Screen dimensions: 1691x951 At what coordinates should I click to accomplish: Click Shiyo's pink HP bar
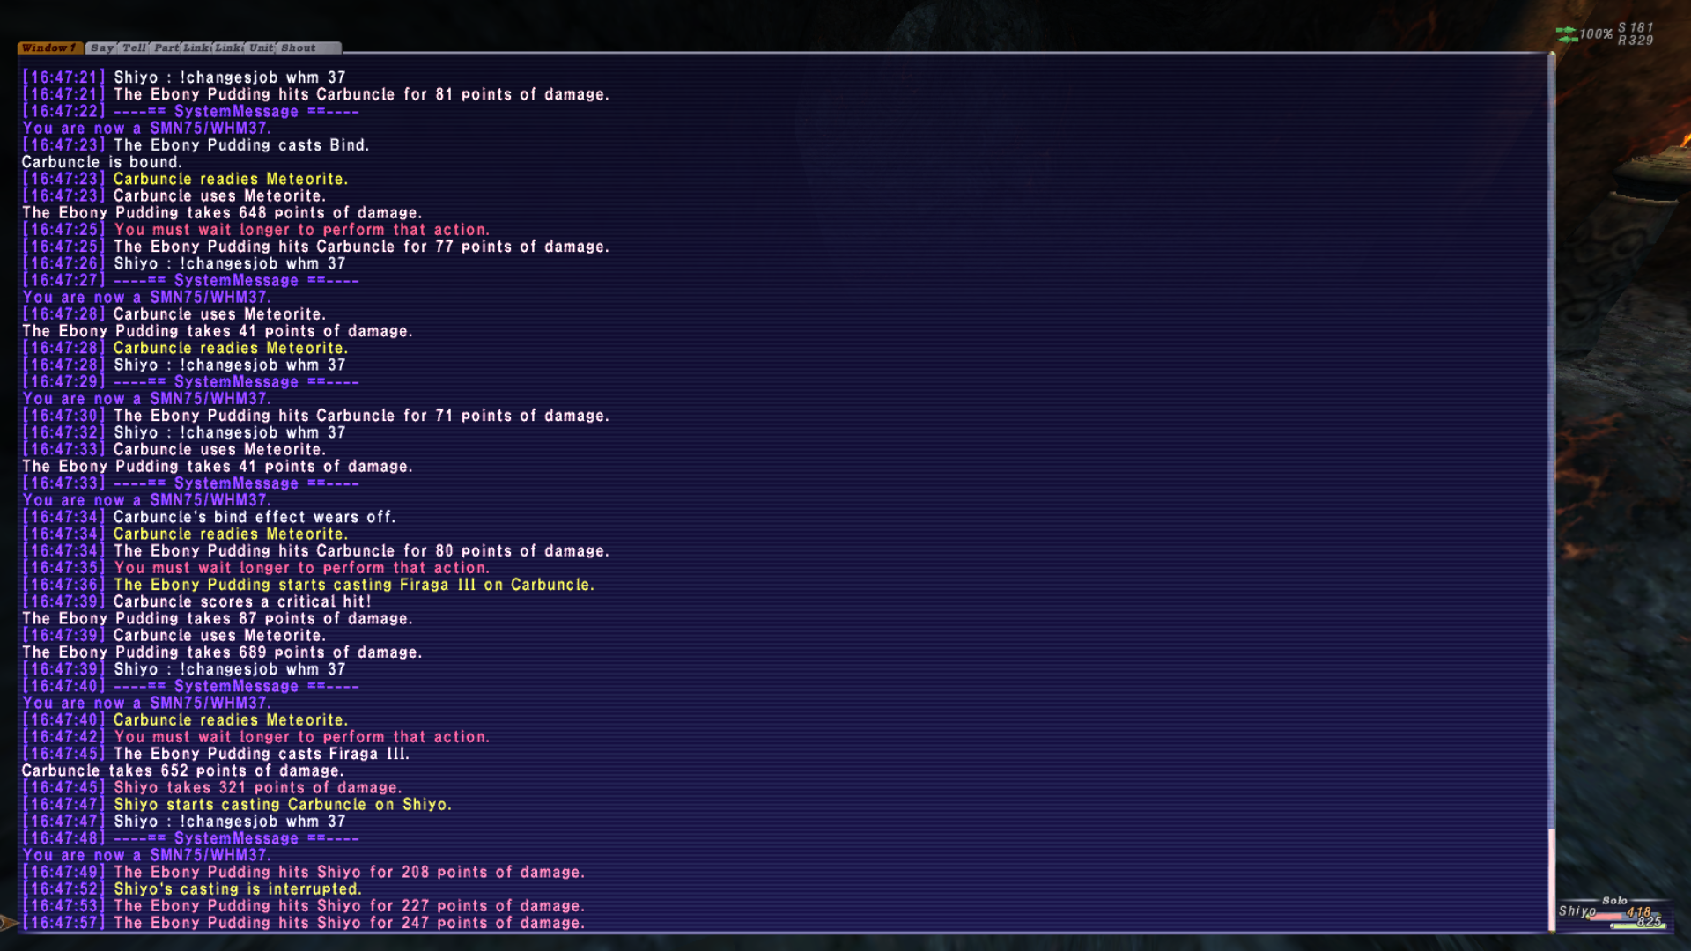pos(1605,916)
